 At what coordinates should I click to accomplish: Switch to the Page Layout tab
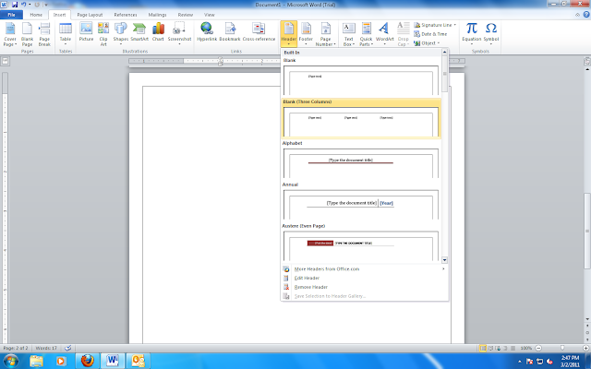tap(90, 15)
